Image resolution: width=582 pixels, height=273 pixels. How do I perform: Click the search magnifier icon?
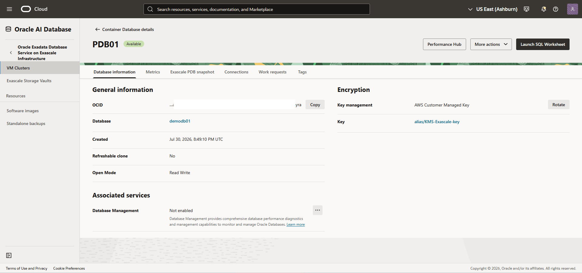[150, 9]
